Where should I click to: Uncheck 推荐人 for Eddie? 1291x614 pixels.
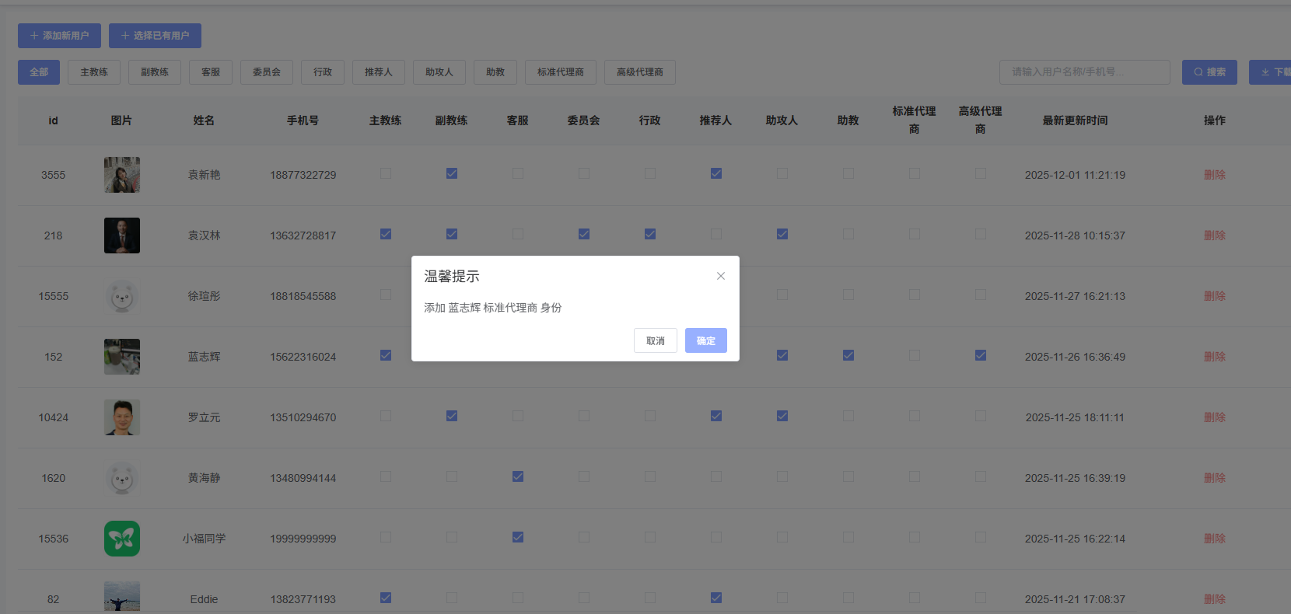coord(716,598)
